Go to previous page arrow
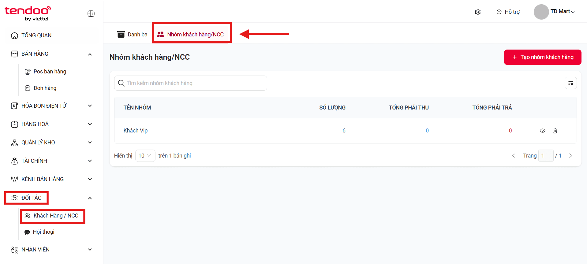587x264 pixels. (514, 156)
